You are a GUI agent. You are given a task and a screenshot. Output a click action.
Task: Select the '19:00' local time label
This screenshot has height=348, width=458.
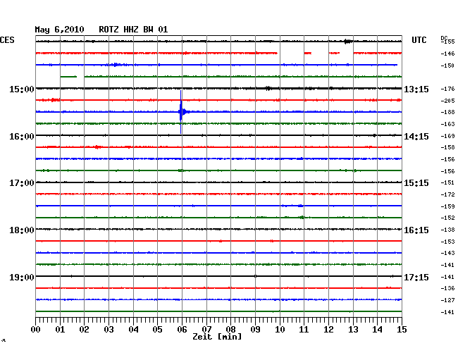tap(22, 277)
